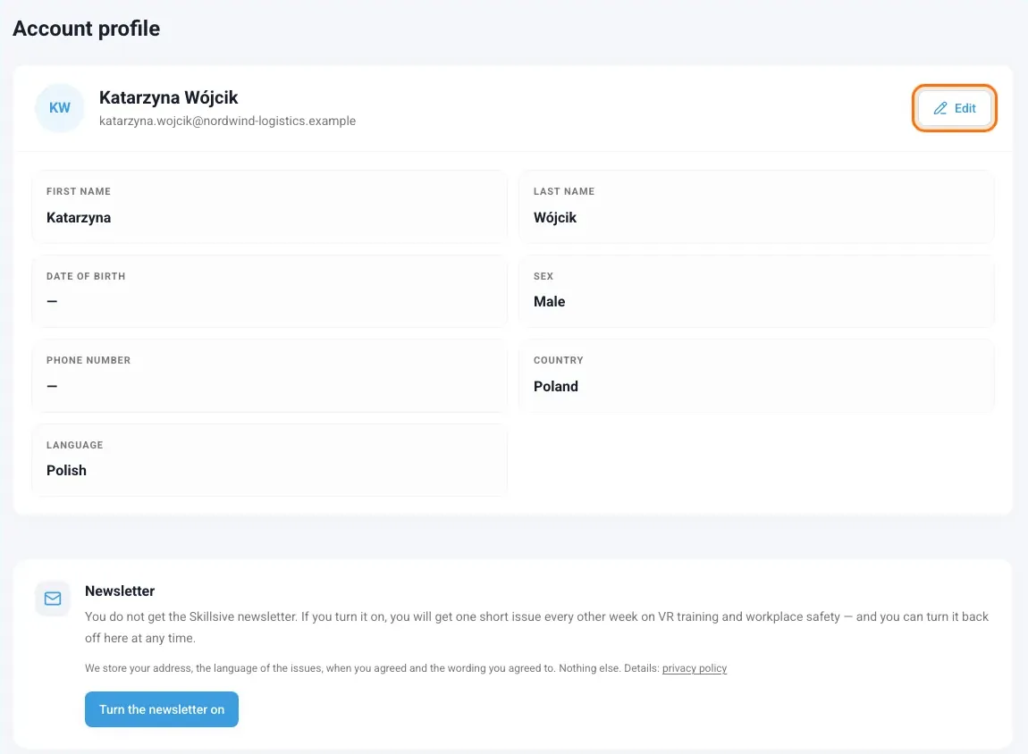Click the PHONE NUMBER label
1028x754 pixels.
pos(88,360)
